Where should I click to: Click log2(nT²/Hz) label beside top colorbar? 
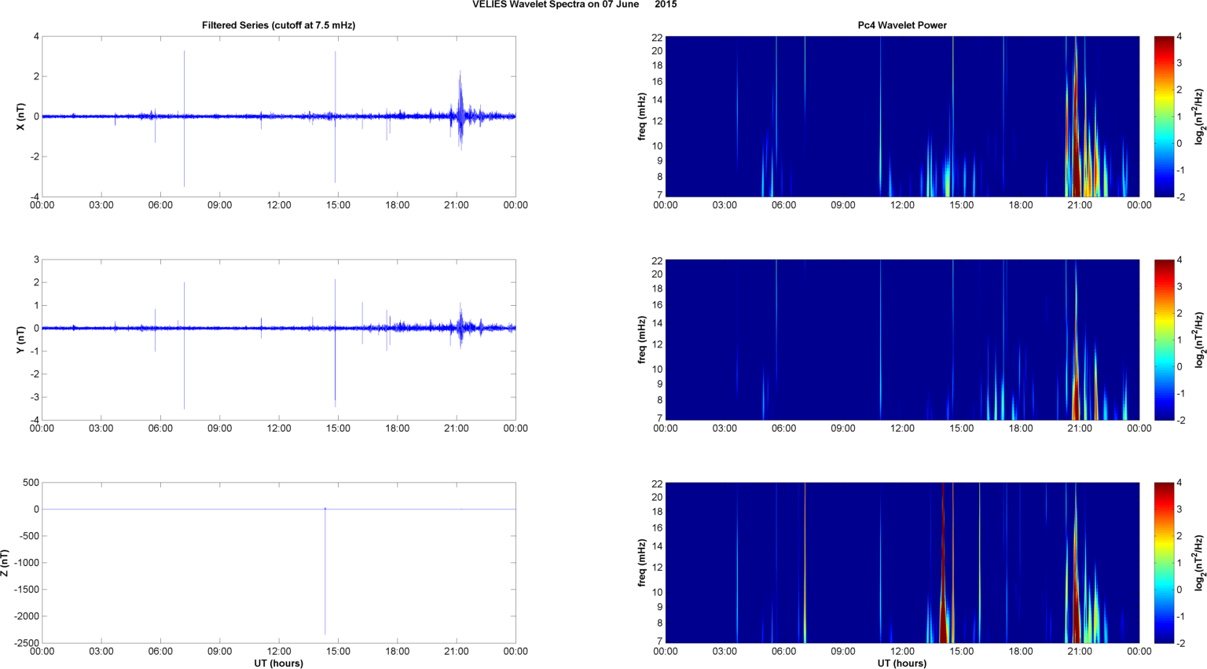[x=1198, y=116]
